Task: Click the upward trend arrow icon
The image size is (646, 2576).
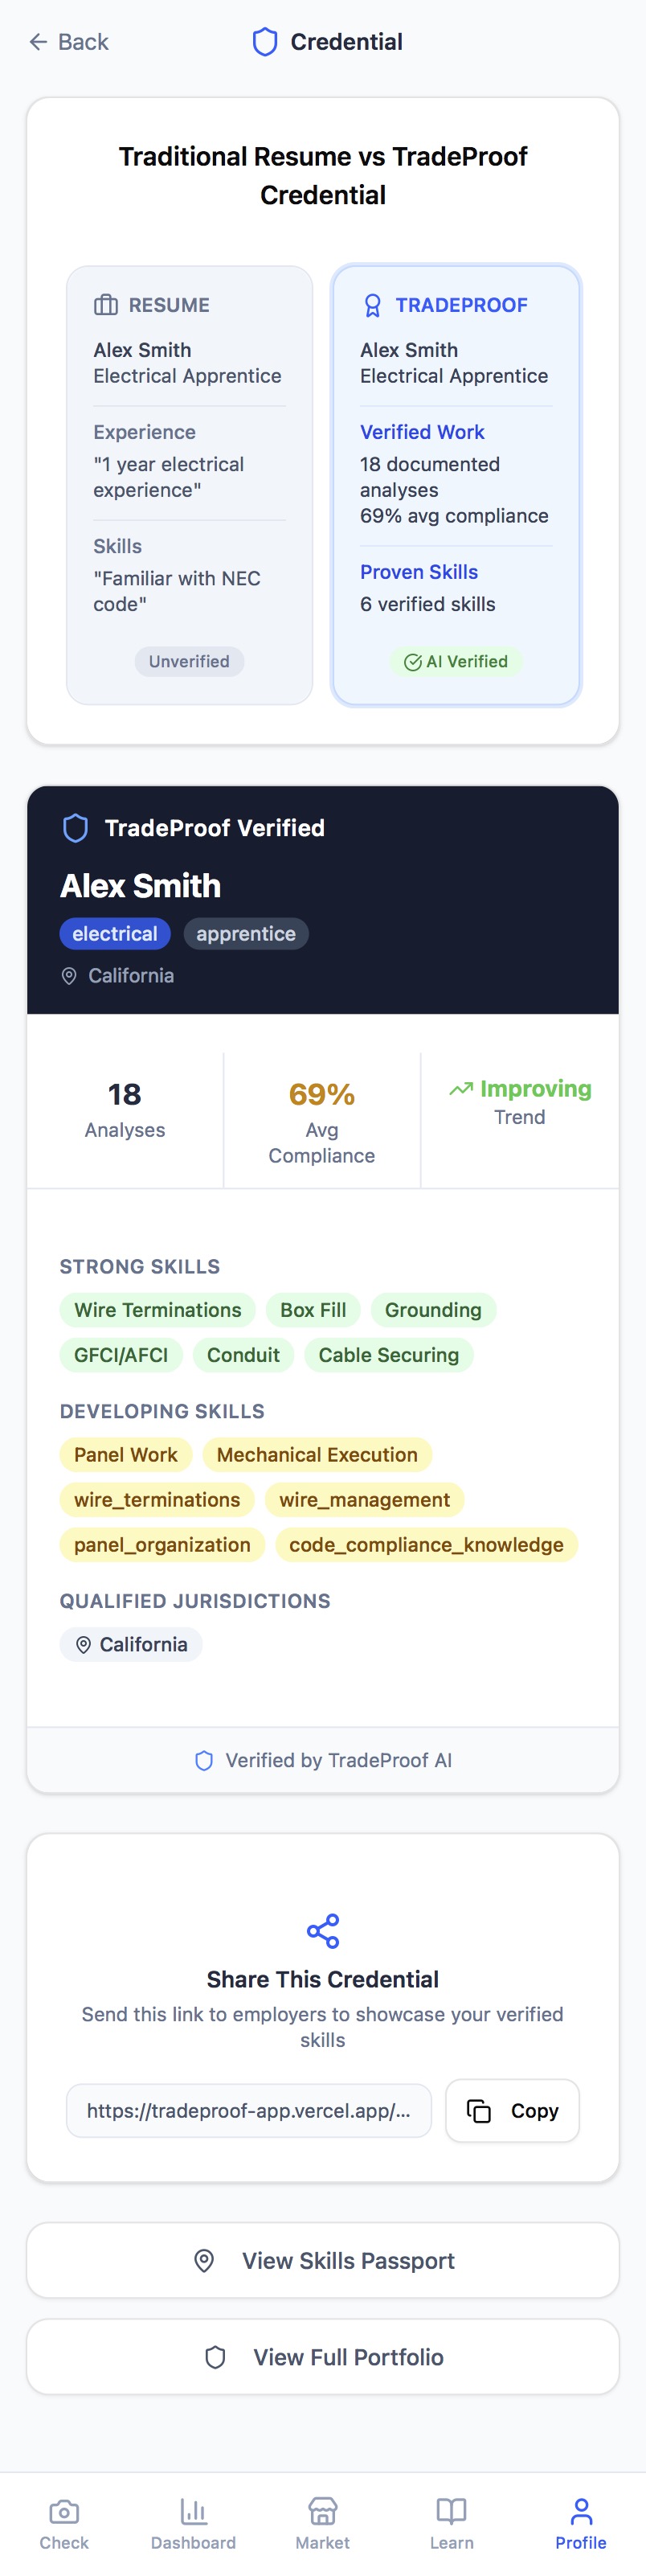Action: (x=461, y=1089)
